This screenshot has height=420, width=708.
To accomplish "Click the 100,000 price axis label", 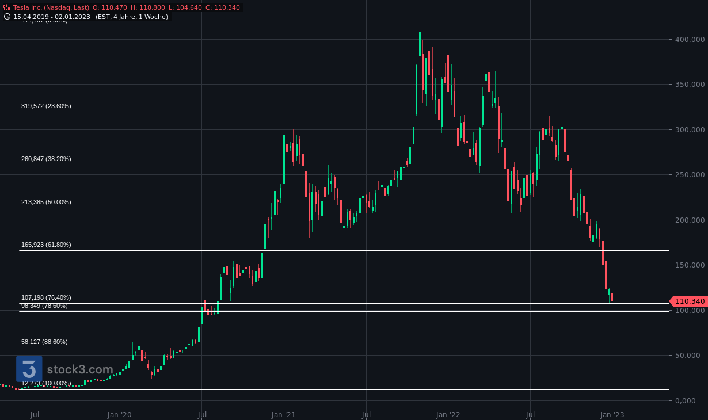I will coord(690,310).
